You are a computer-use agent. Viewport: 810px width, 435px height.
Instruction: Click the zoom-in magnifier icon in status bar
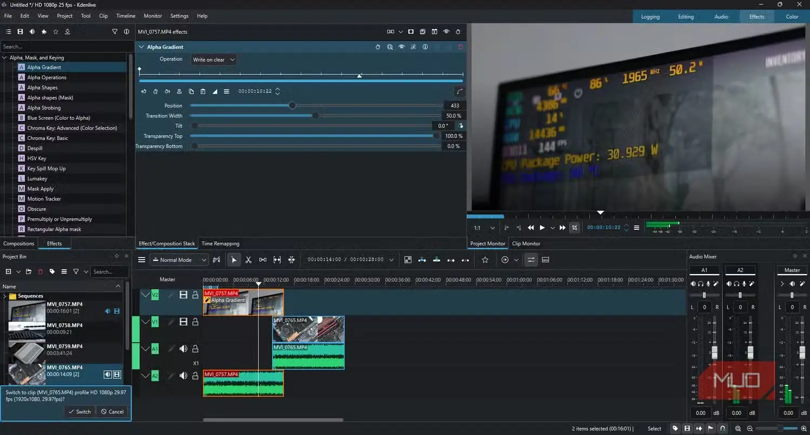coord(804,429)
